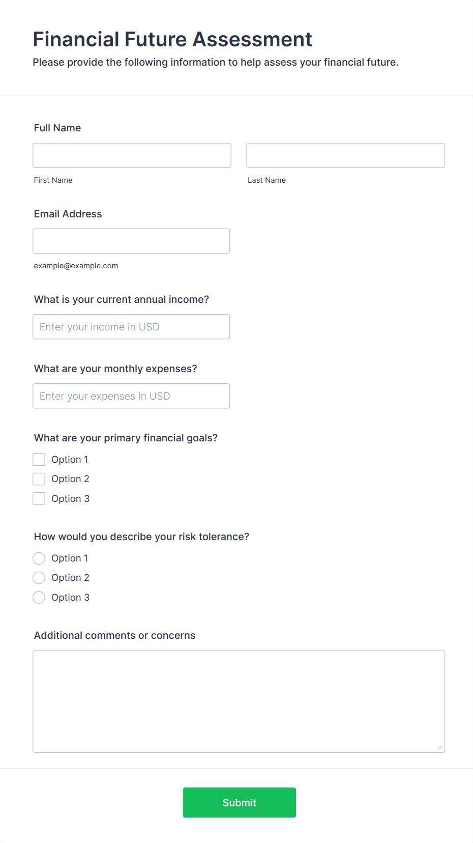Click the Additional comments or concerns label
Screen dimensions: 473x843
click(115, 635)
